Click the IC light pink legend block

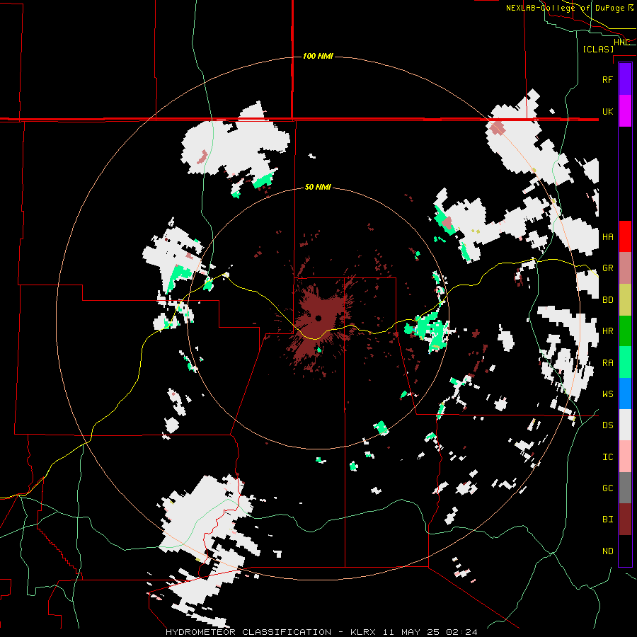point(625,457)
